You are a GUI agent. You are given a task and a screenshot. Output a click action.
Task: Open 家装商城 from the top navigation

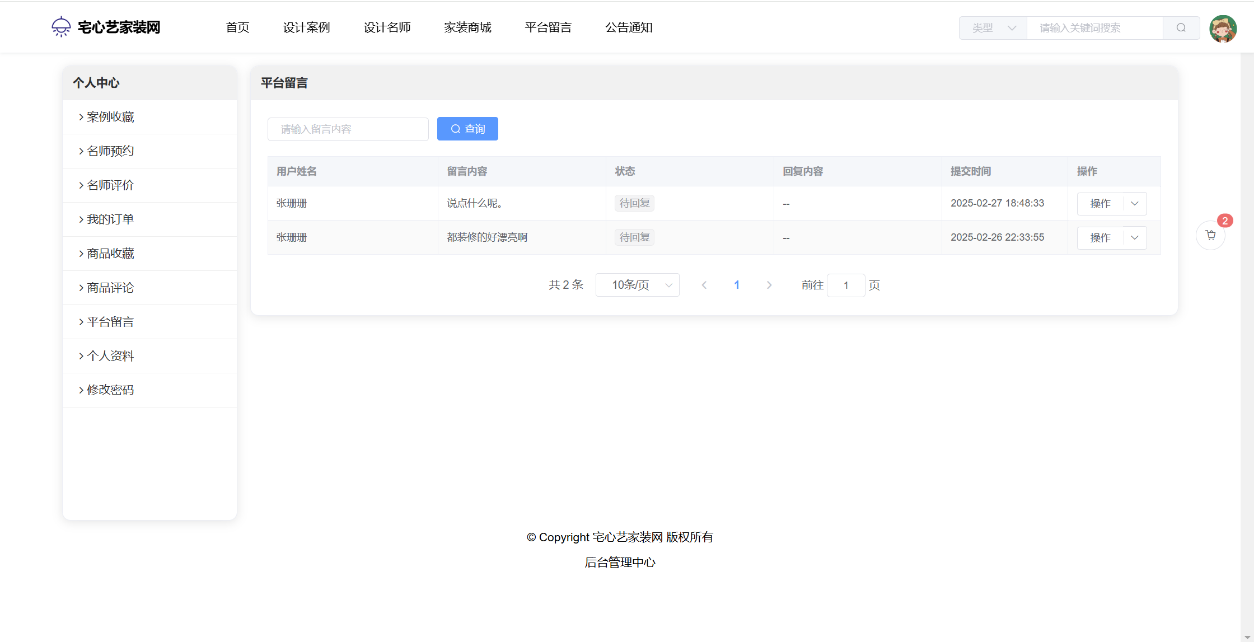(467, 27)
